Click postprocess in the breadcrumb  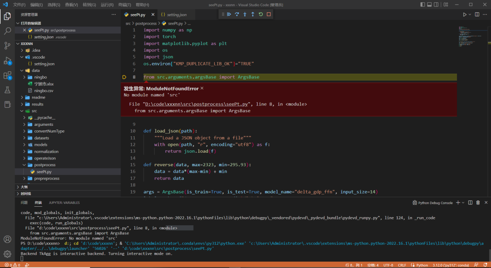click(x=146, y=24)
